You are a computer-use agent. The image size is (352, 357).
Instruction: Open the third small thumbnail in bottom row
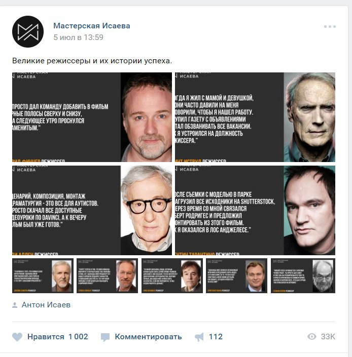click(172, 275)
